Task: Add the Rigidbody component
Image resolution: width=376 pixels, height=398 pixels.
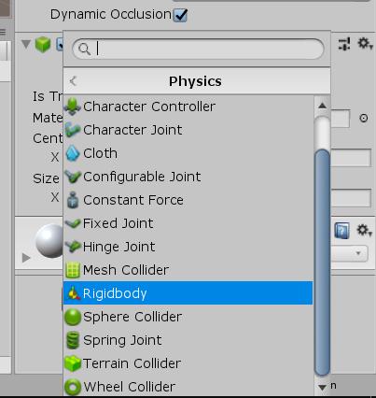Action: click(188, 293)
